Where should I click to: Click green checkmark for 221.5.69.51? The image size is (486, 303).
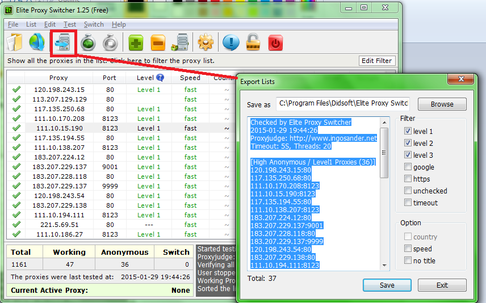pyautogui.click(x=16, y=225)
